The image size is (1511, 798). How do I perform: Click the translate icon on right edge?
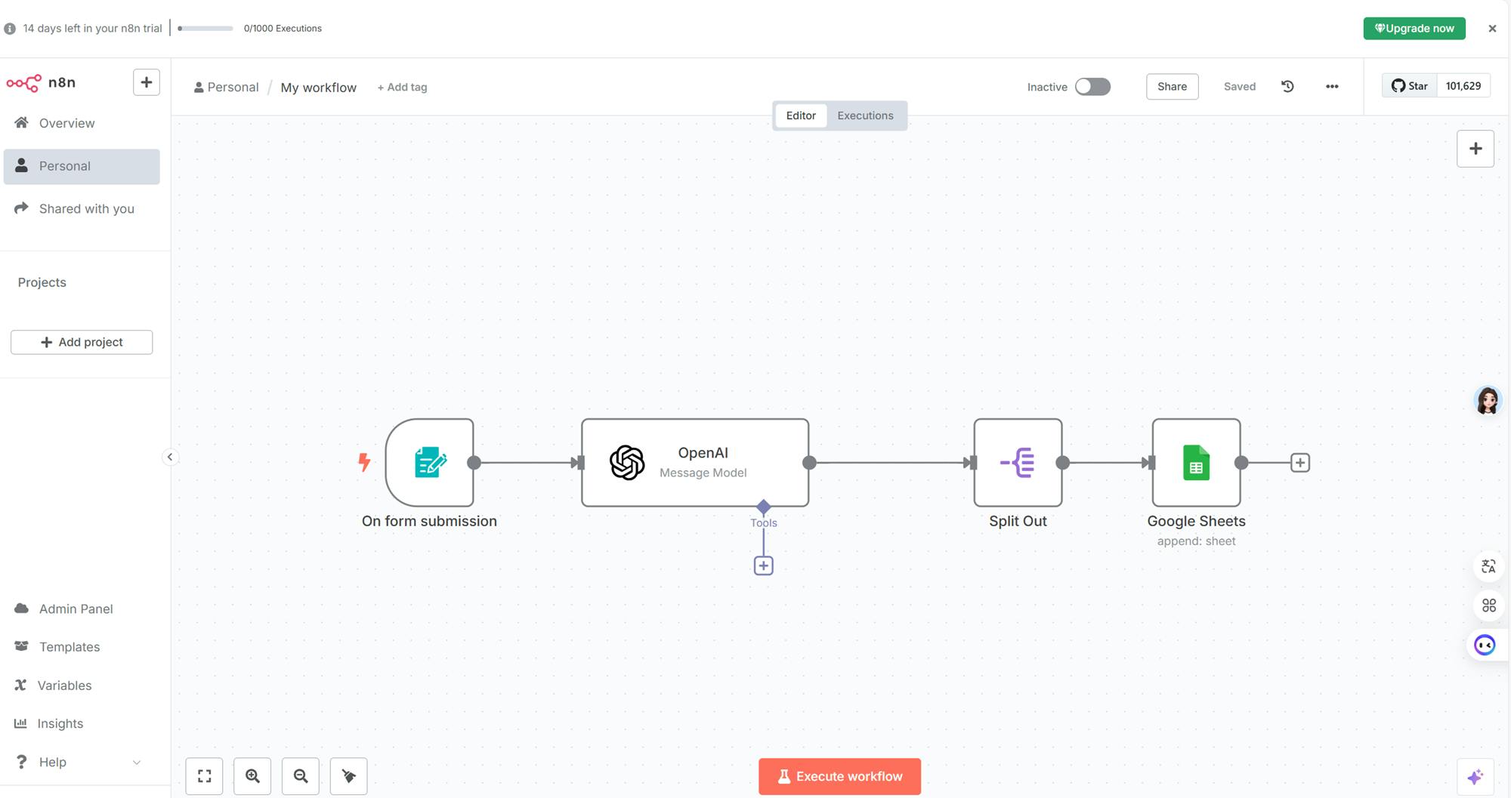tap(1488, 566)
